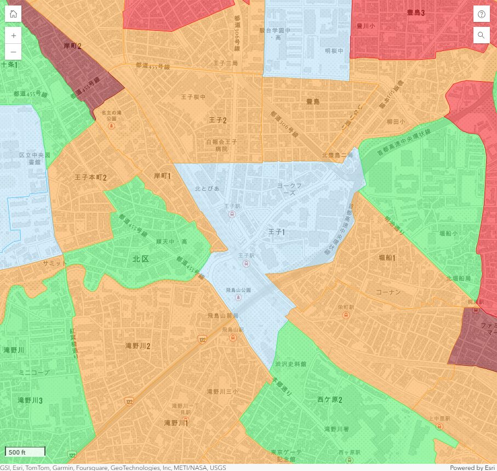
Task: Click the 上中里駅 station marker icon
Action: coord(439,426)
